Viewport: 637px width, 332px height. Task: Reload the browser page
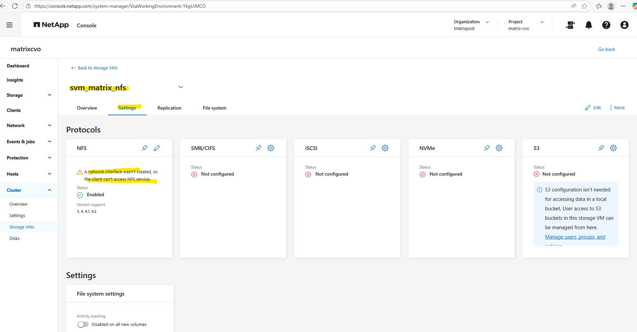(x=15, y=6)
